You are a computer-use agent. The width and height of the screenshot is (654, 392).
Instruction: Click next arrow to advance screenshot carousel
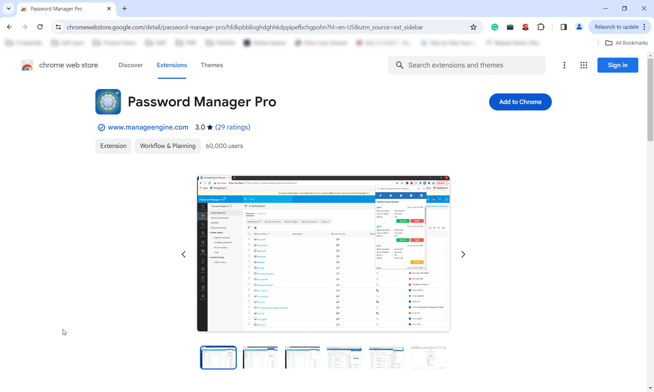click(x=463, y=254)
